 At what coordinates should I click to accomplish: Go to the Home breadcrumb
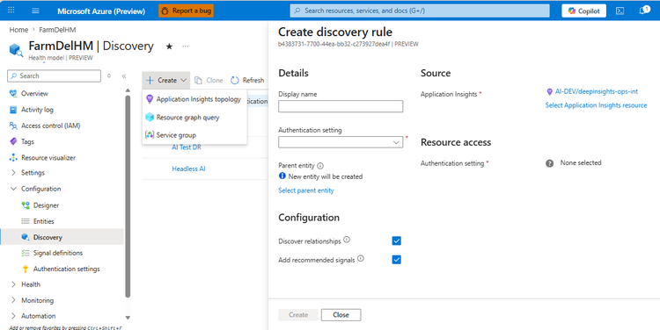tap(19, 30)
